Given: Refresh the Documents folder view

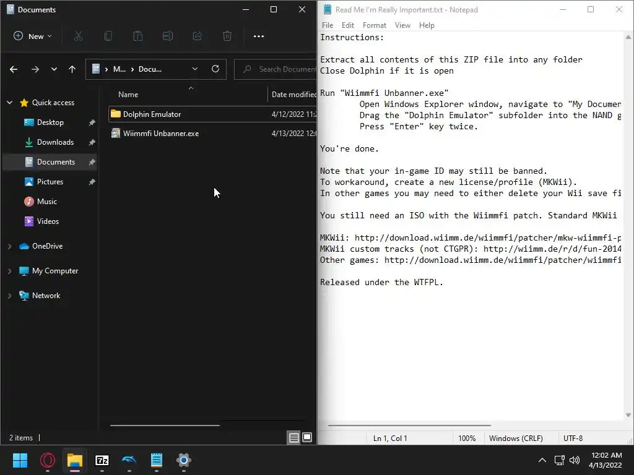Looking at the screenshot, I should 215,69.
